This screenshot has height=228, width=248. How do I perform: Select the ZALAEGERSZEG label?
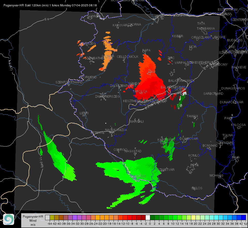tap(107, 96)
